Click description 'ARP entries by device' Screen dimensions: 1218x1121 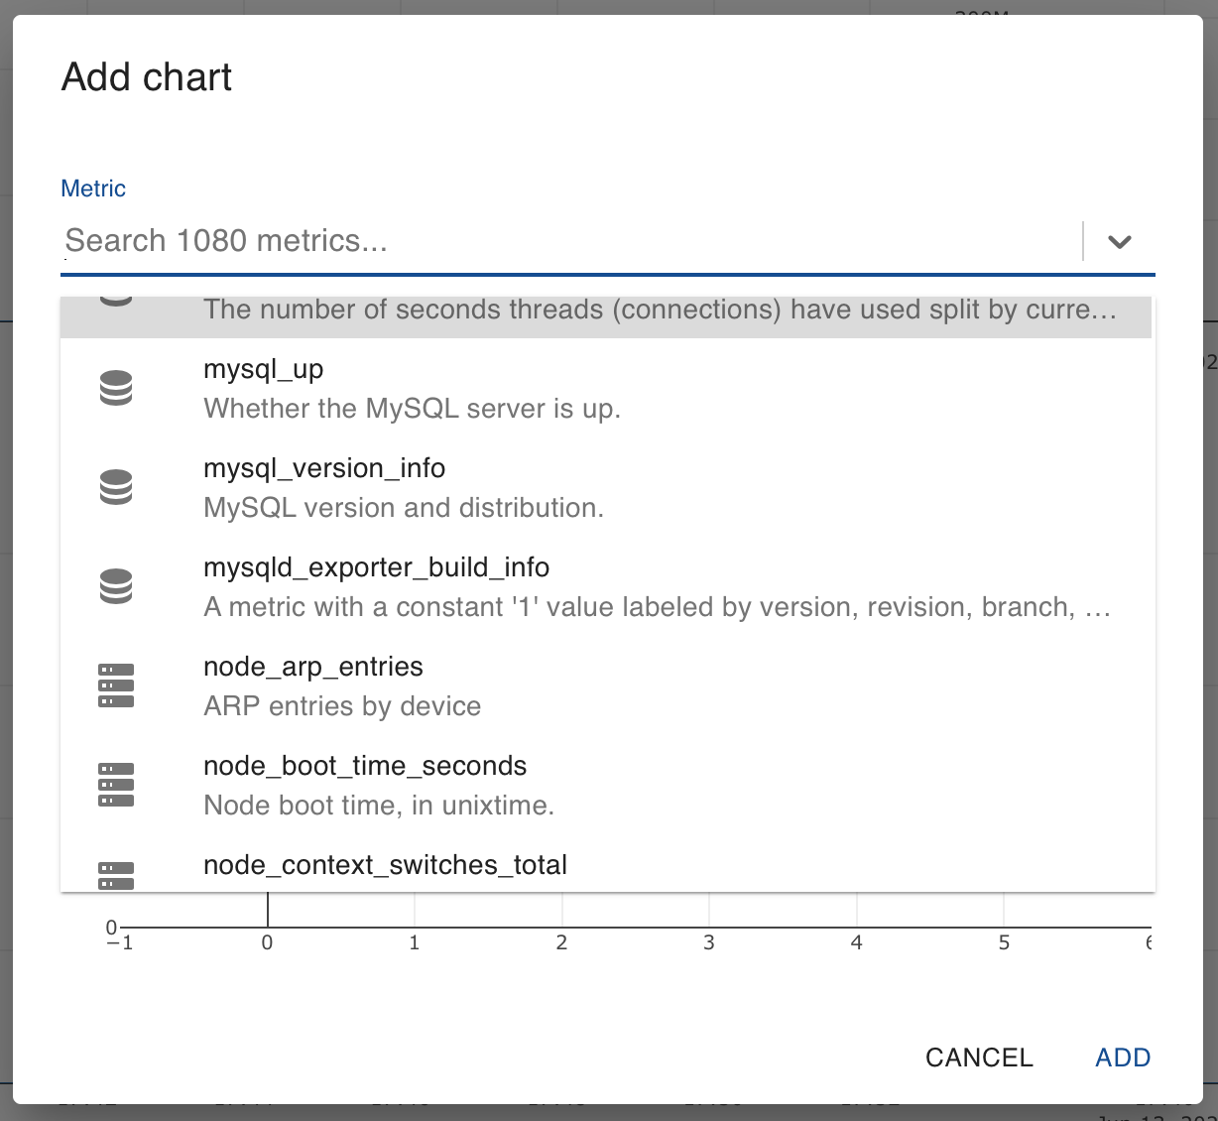coord(342,706)
